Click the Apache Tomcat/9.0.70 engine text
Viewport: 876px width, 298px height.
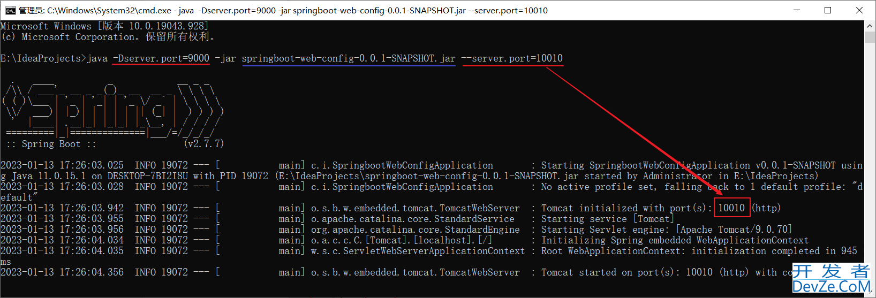pyautogui.click(x=734, y=230)
